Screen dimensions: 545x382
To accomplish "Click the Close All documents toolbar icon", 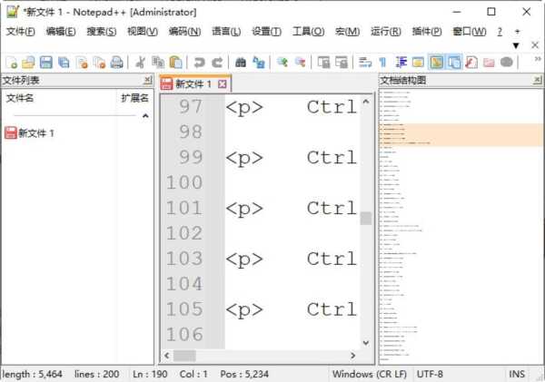I will pos(99,63).
